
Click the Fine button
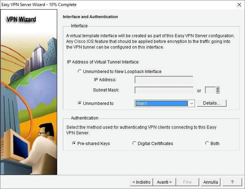[x=187, y=182]
